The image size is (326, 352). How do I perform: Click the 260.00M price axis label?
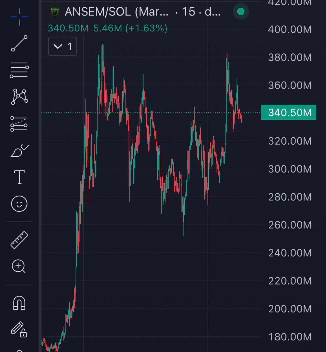point(290,225)
